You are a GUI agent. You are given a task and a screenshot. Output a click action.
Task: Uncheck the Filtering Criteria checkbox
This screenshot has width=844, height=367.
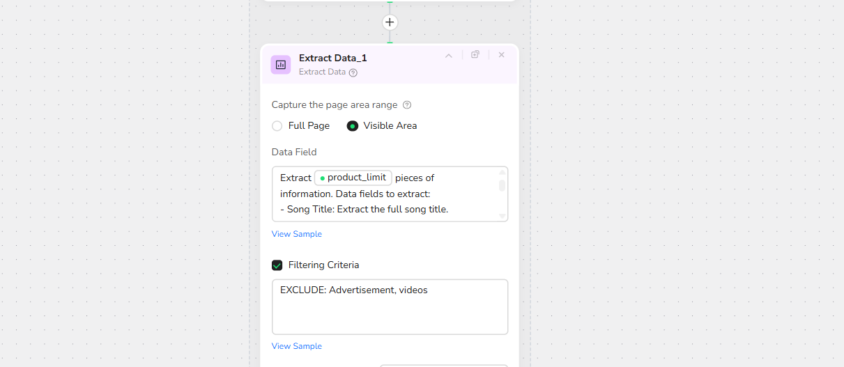277,265
